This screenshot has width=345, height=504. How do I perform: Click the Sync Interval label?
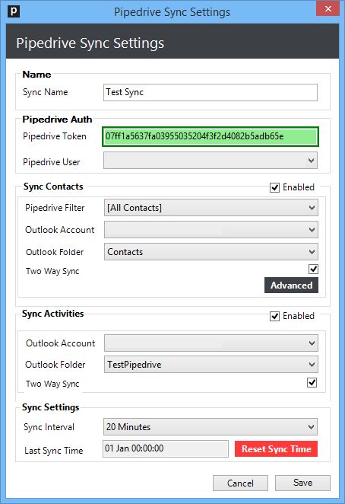click(x=49, y=427)
